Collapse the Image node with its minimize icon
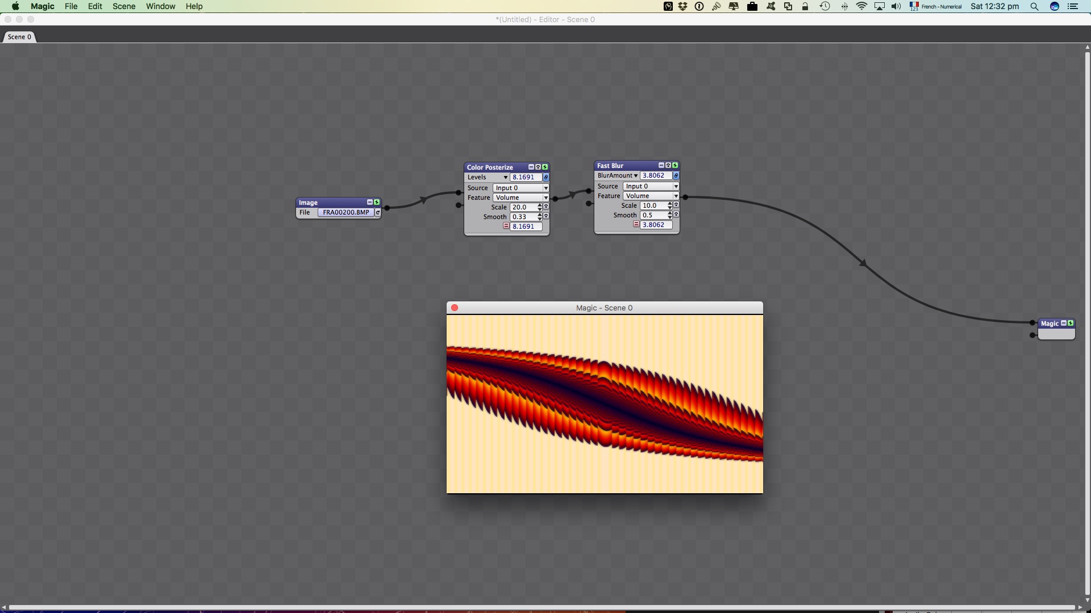This screenshot has height=613, width=1091. click(x=369, y=202)
